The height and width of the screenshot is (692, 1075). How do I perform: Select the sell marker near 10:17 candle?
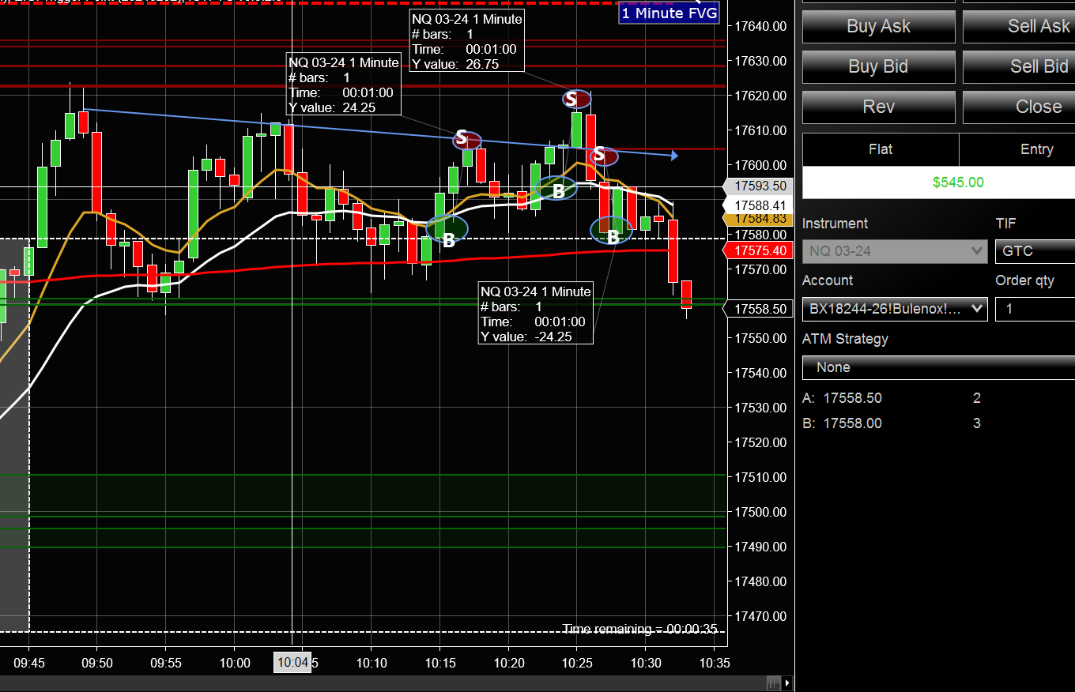[466, 140]
